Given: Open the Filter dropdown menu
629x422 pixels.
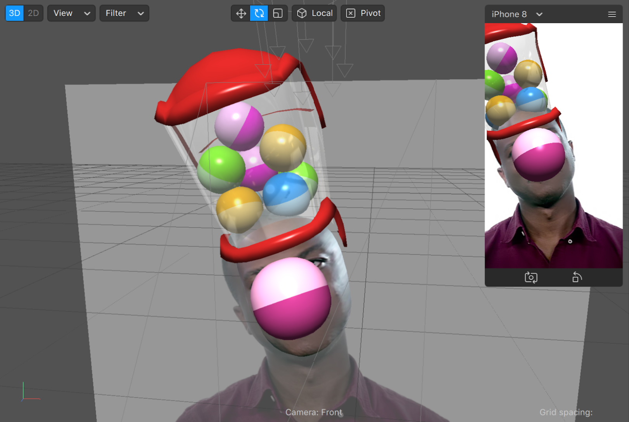Looking at the screenshot, I should point(124,13).
